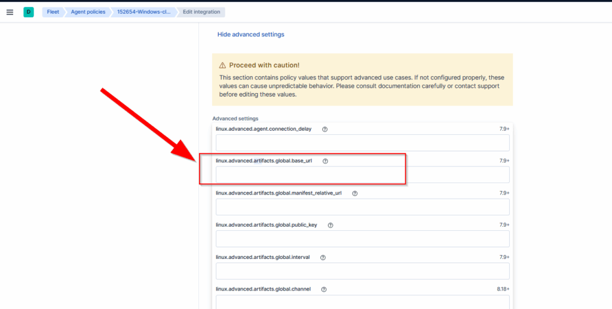Focus the artifacts.global.public_key input field
The height and width of the screenshot is (309, 612).
[362, 239]
